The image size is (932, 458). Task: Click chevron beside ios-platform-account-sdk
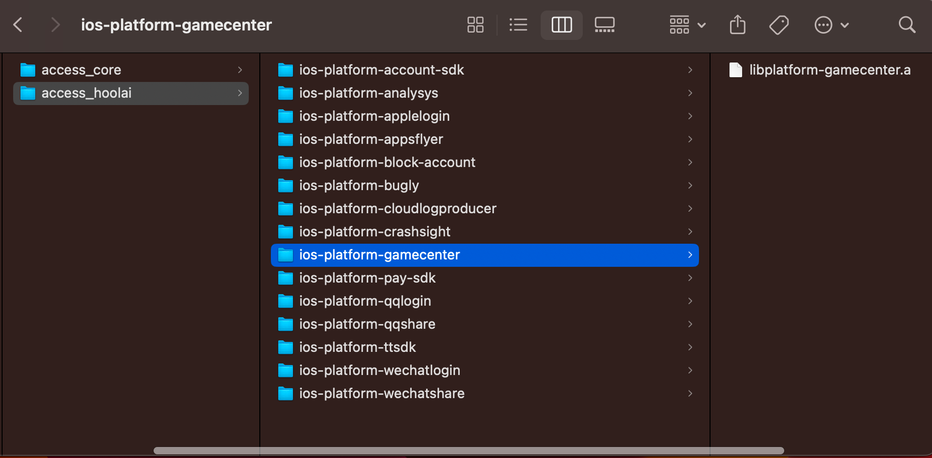[690, 70]
